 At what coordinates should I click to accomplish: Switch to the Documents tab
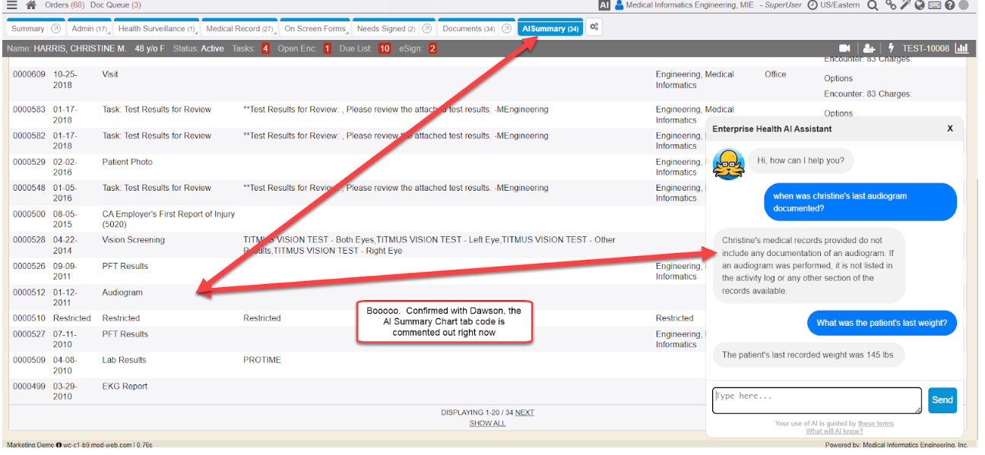[467, 29]
